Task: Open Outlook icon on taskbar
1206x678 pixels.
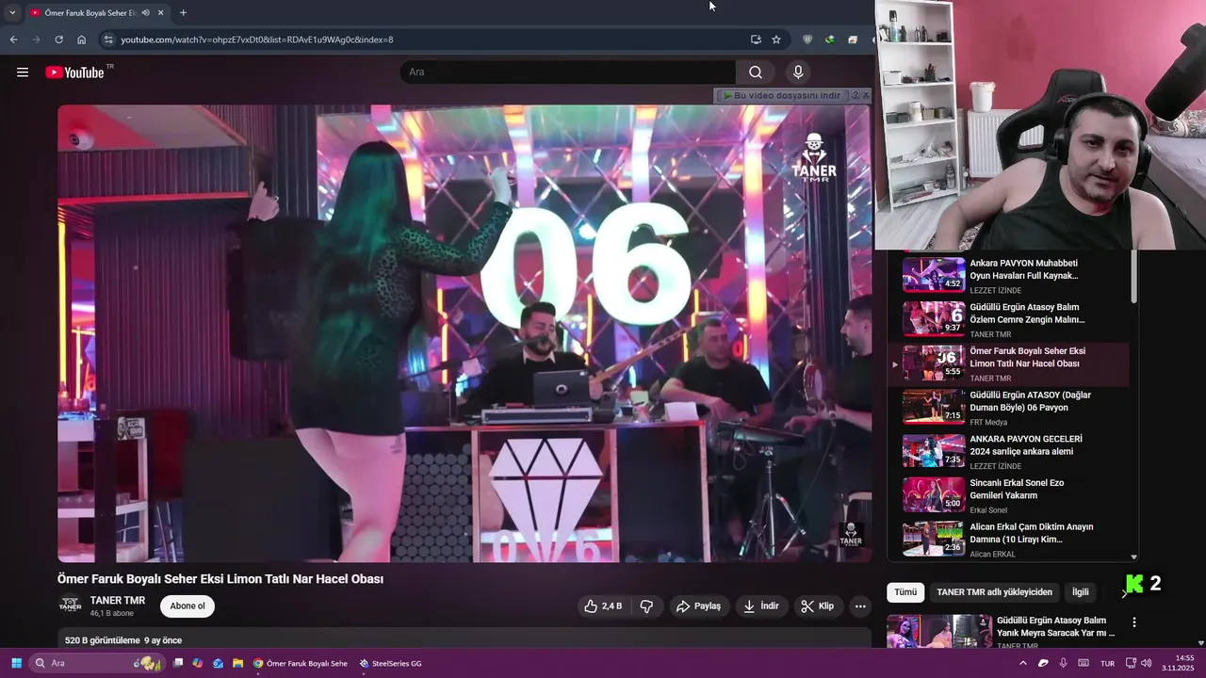Action: [x=218, y=663]
